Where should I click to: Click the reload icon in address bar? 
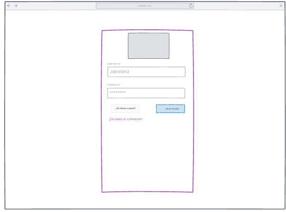tap(191, 6)
